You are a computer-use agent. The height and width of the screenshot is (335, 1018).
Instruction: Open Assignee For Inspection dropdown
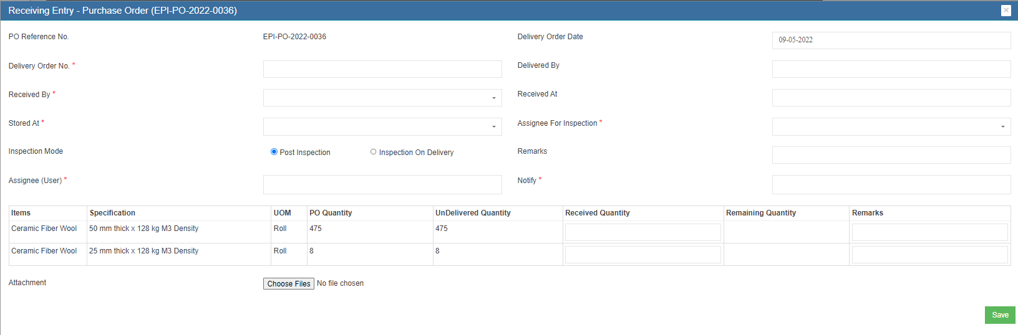click(x=891, y=126)
